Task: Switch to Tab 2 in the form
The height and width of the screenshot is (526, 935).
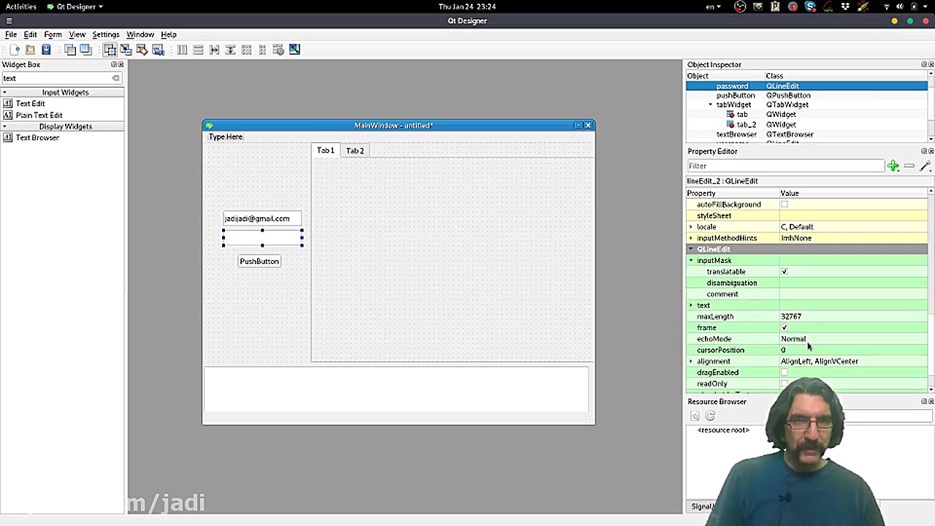Action: (x=355, y=150)
